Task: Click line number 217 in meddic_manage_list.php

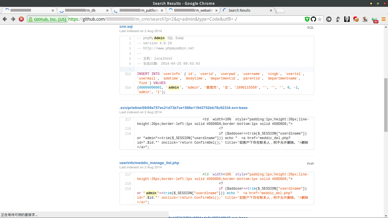Action: coord(128,175)
